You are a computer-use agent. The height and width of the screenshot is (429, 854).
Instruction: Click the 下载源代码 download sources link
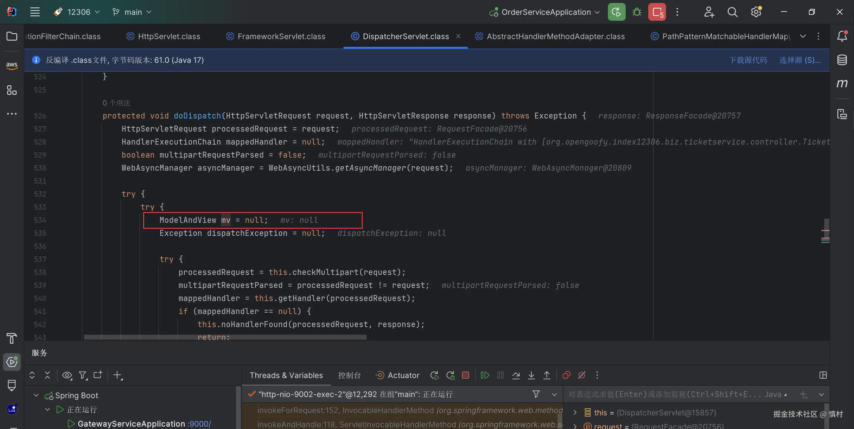coord(748,60)
